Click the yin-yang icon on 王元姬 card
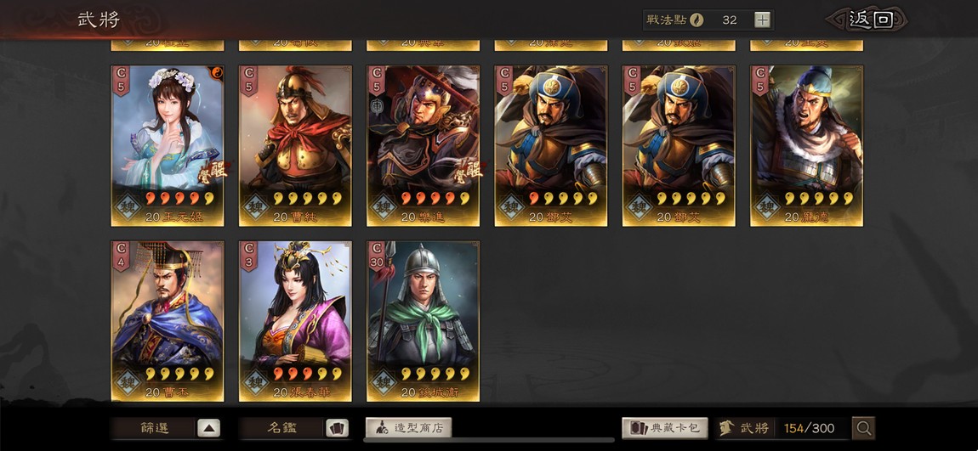The image size is (978, 451). coord(218,71)
